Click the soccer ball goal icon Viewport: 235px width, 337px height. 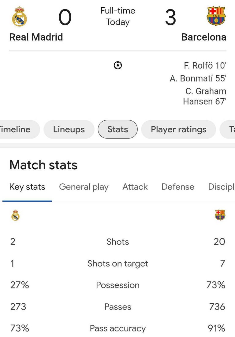tap(118, 65)
